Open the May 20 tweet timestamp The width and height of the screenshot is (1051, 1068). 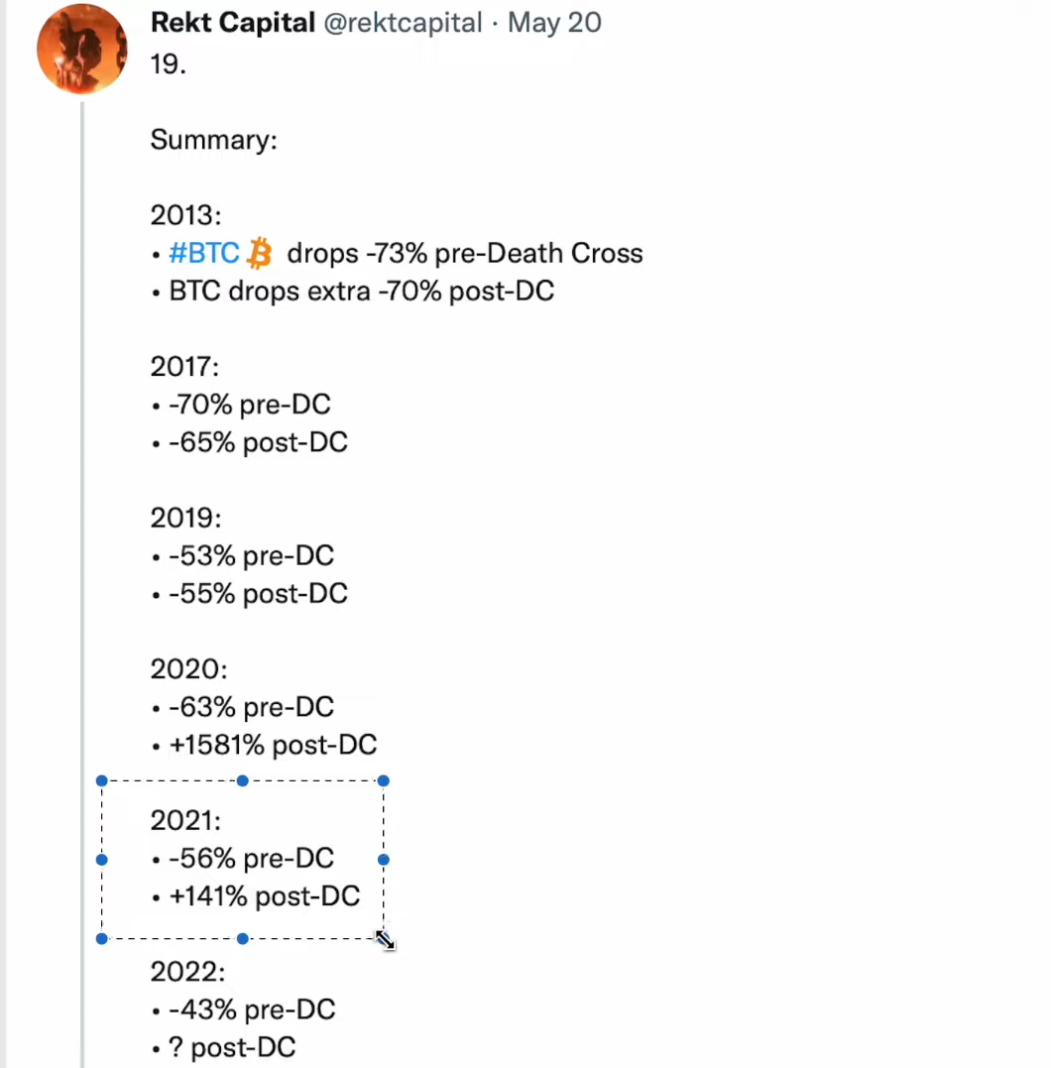click(x=554, y=23)
